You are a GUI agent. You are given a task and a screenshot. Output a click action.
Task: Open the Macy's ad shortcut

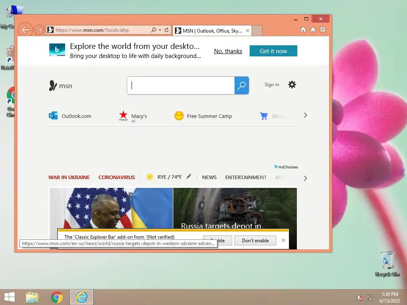pos(133,116)
